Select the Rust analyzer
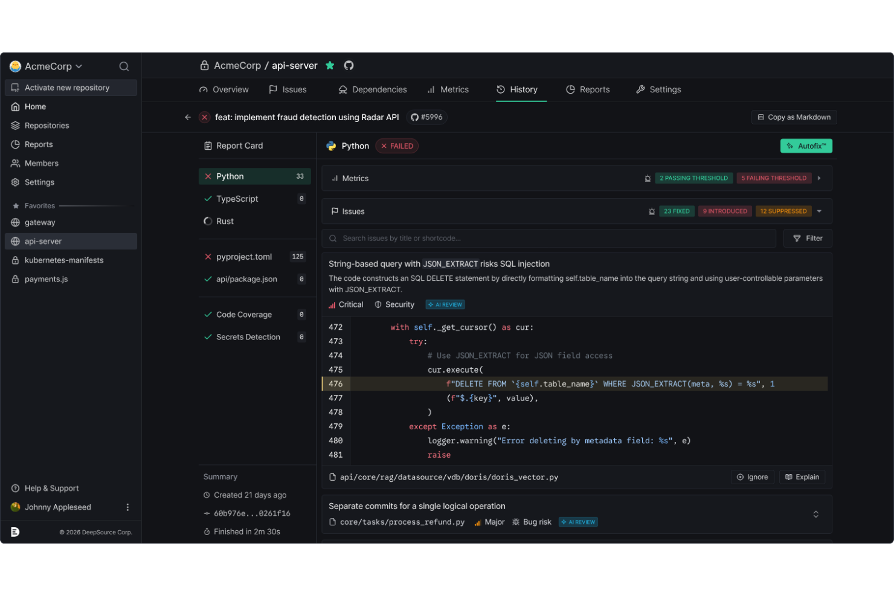The height and width of the screenshot is (596, 894). (x=254, y=221)
